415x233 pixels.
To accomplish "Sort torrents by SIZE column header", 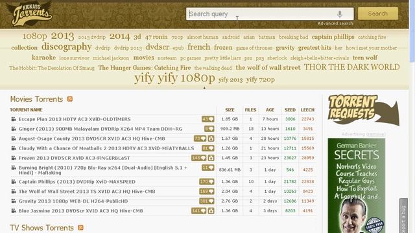I will pyautogui.click(x=230, y=110).
